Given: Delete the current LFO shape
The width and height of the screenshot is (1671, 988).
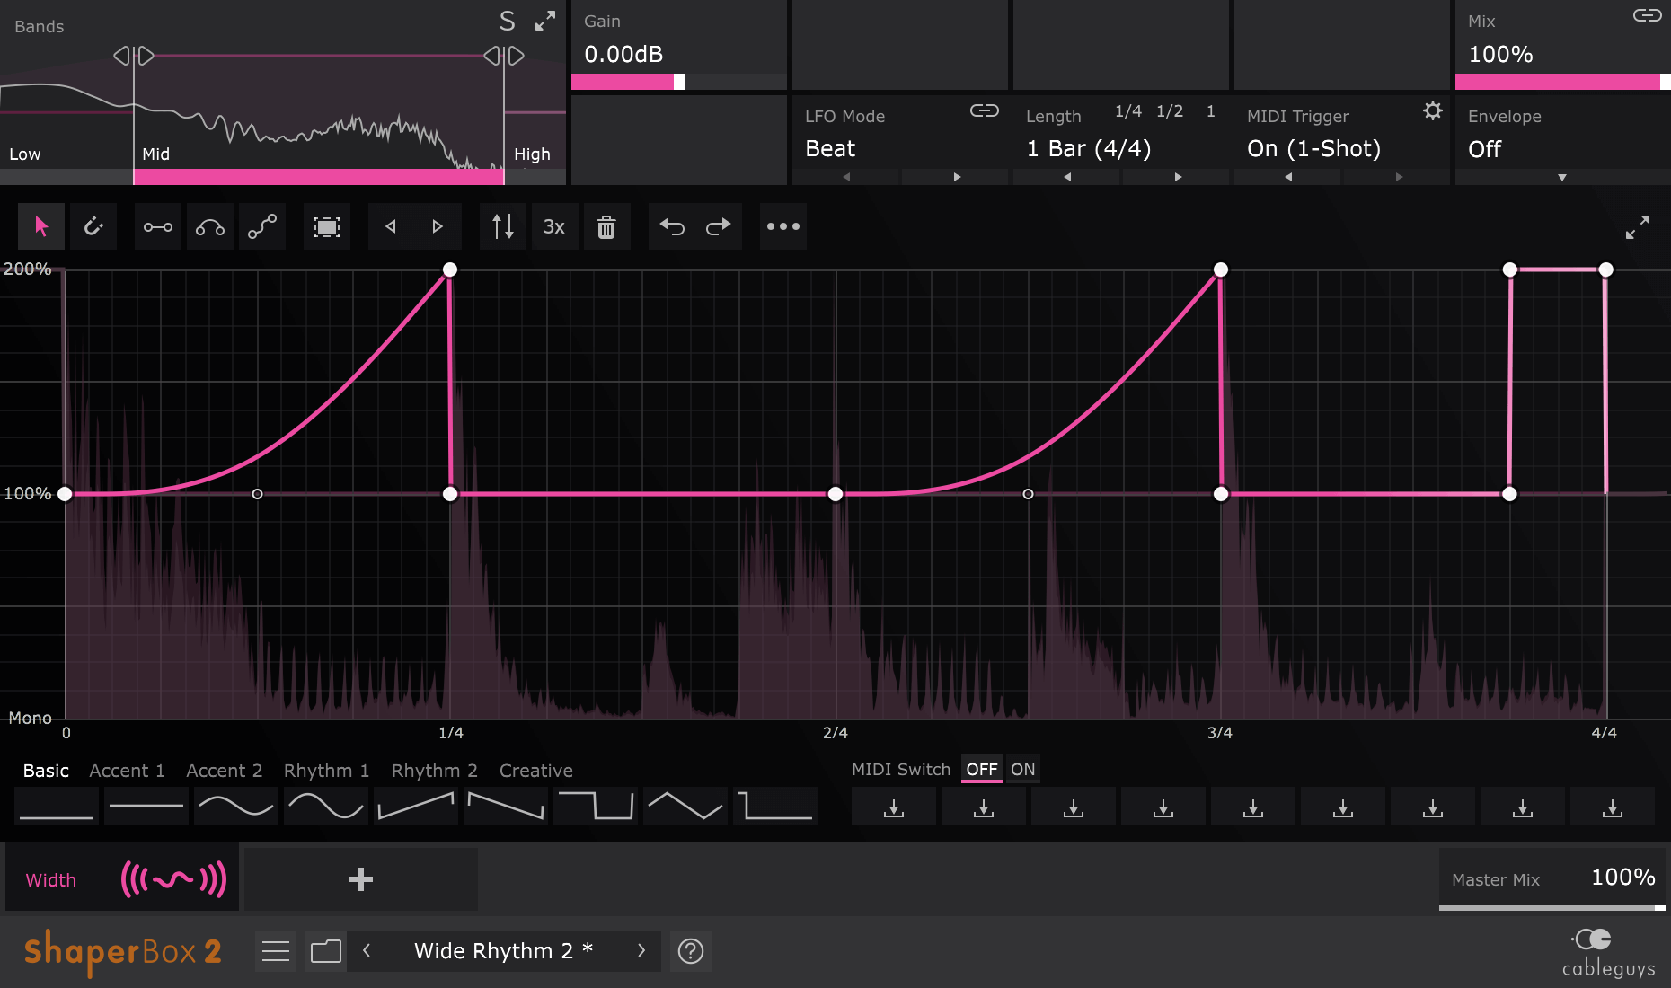Looking at the screenshot, I should tap(607, 226).
